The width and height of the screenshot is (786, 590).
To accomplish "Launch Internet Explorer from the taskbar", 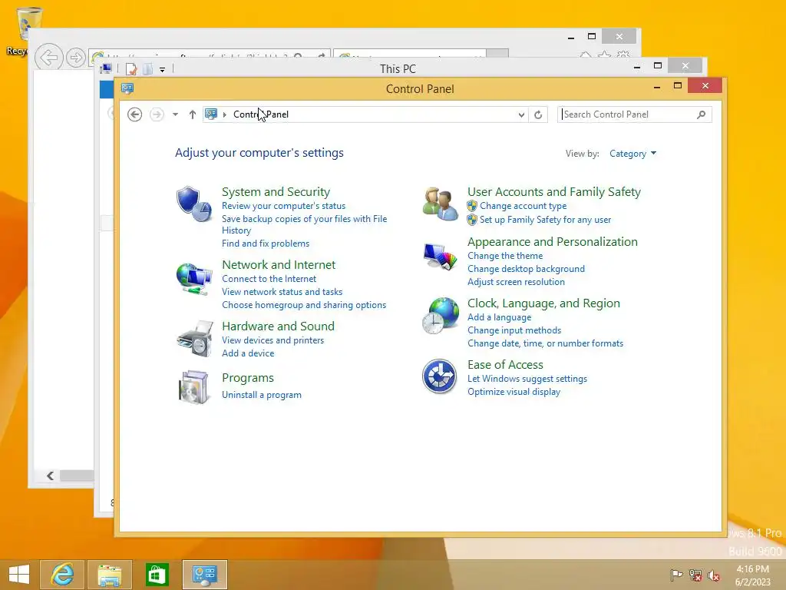I will [x=62, y=575].
